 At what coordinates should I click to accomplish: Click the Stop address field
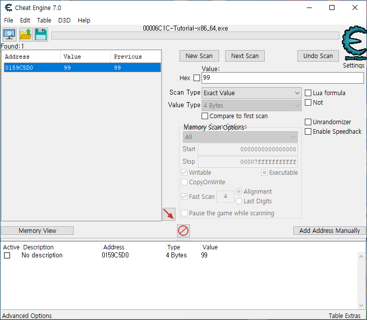(248, 162)
